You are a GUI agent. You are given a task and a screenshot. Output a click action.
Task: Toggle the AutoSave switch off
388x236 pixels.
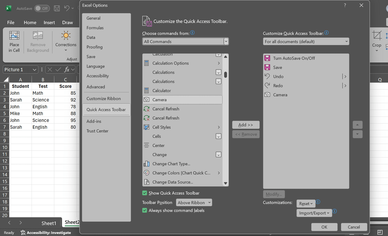(x=42, y=8)
